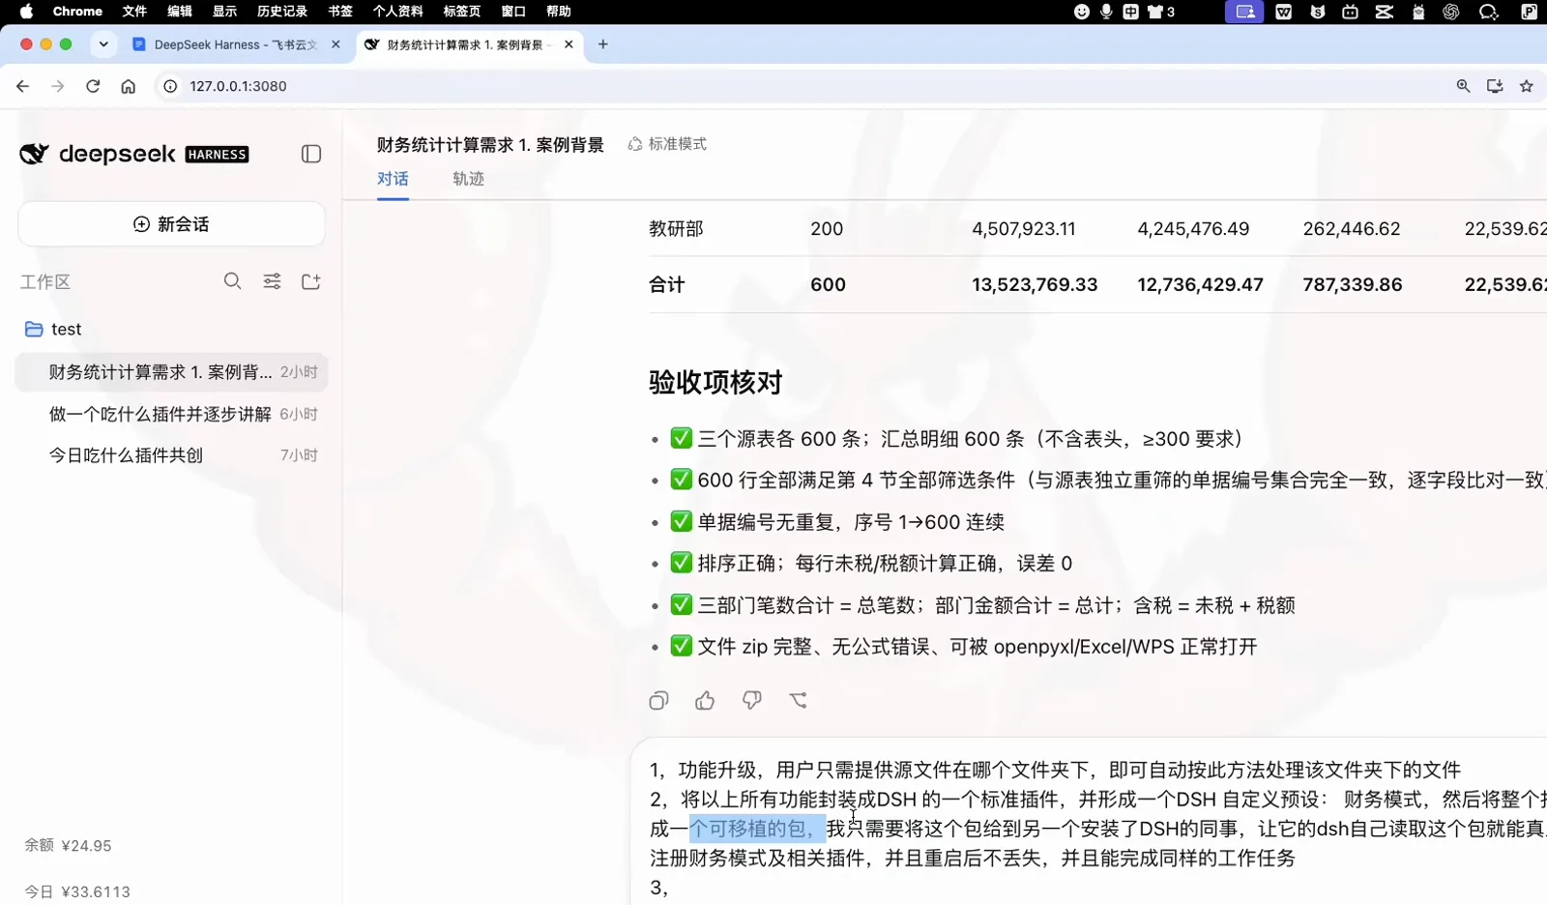Close the DeepSeek Harness tab

pos(336,44)
